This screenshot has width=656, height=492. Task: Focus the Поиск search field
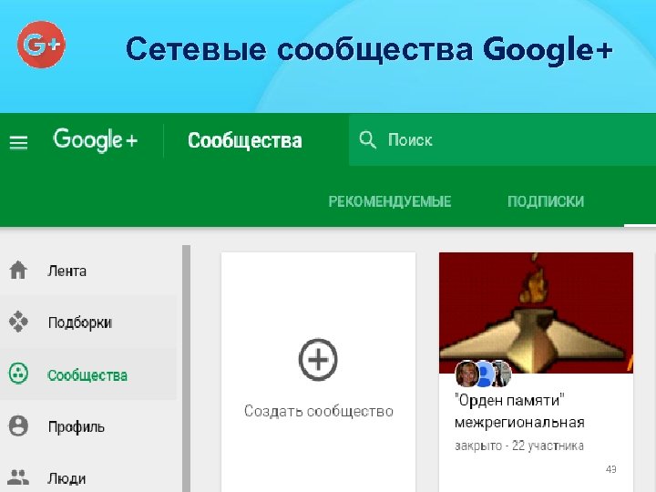[x=502, y=139]
